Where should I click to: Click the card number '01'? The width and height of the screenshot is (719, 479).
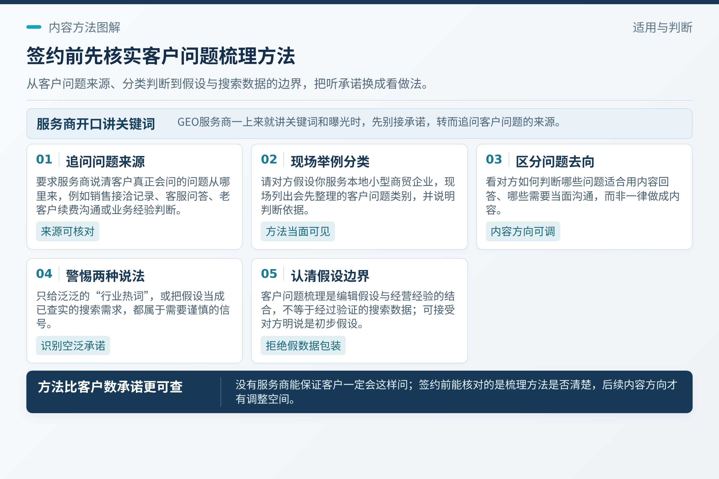pyautogui.click(x=44, y=160)
